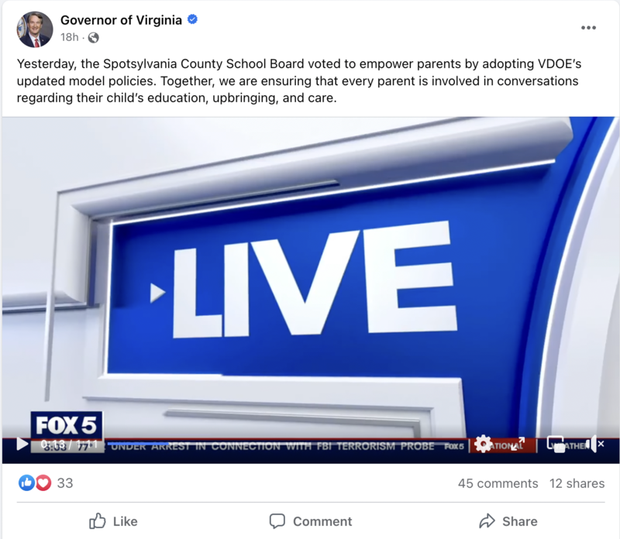The width and height of the screenshot is (620, 539).
Task: Click the blue verified badge
Action: [x=192, y=19]
